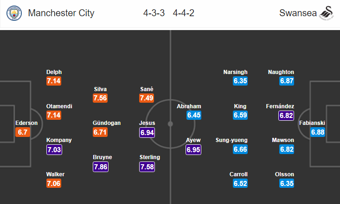340x204 pixels.
Task: Select Jesus's 6.94 rating badge
Action: [147, 132]
